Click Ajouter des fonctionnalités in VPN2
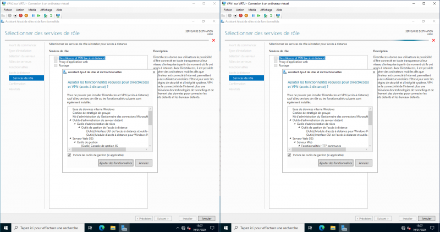The image size is (440, 232). click(x=116, y=163)
